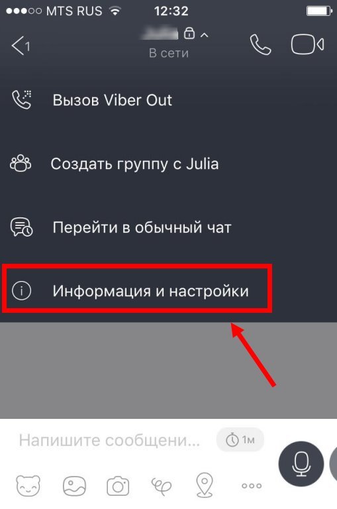Tap the doodle scribble icon
Screen dimensions: 337x509
[x=161, y=486]
